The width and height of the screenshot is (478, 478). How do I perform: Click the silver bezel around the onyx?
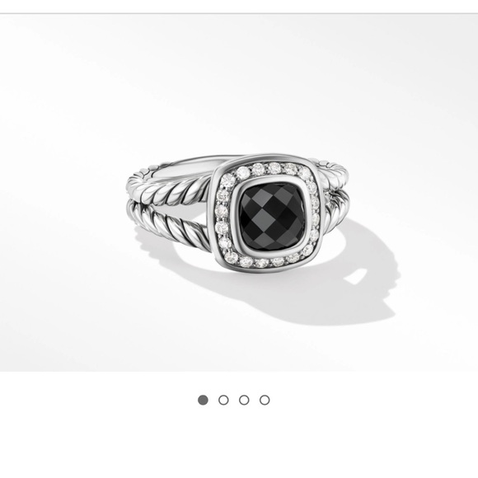[272, 215]
